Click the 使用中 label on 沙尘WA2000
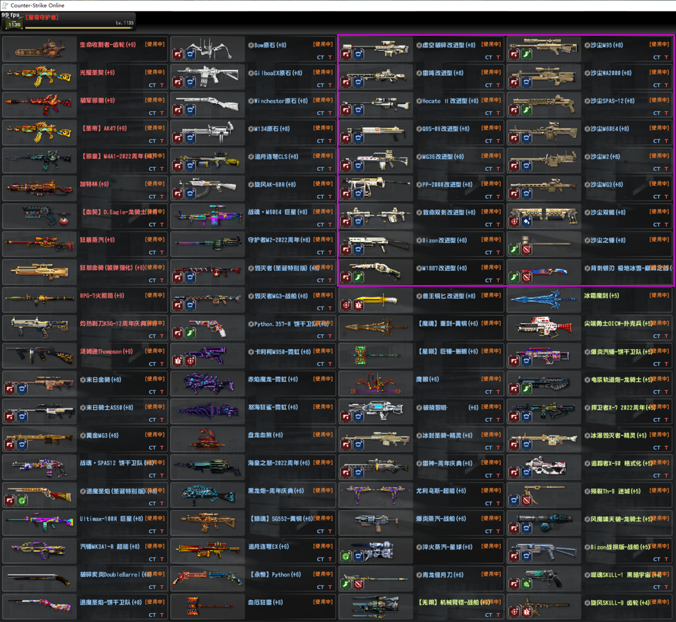Image resolution: width=676 pixels, height=622 pixels. tap(660, 73)
